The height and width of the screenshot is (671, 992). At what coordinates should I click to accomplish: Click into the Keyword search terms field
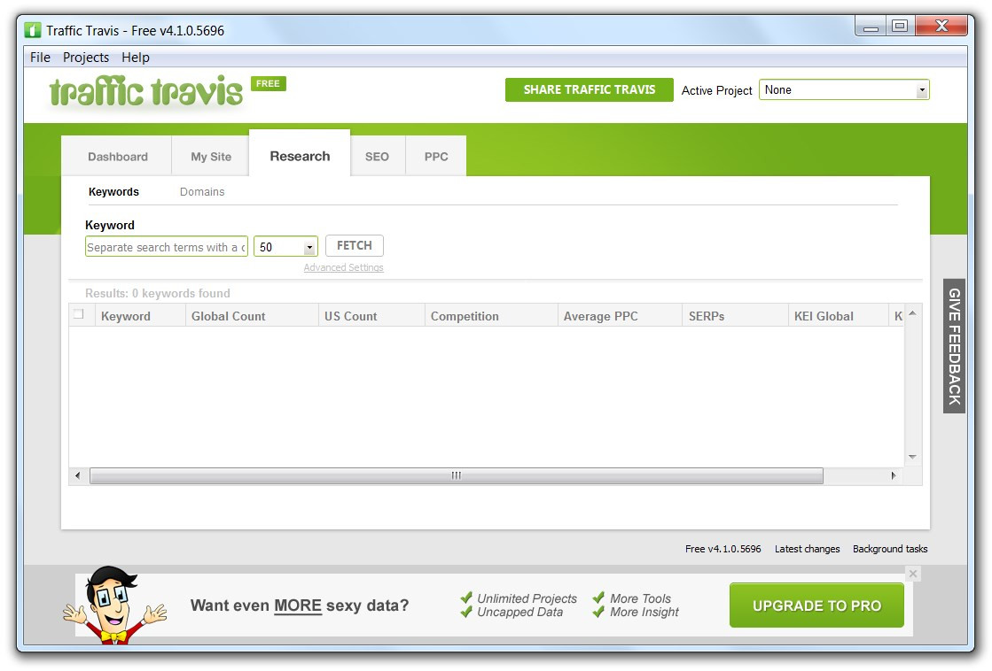pos(167,246)
